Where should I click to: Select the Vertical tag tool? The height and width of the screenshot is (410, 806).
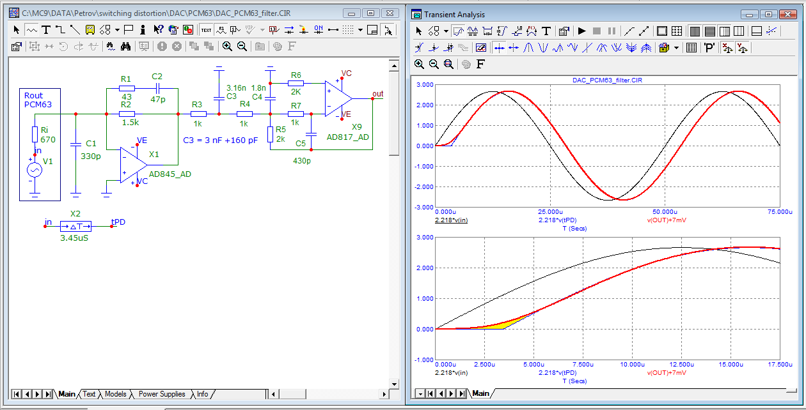coord(503,31)
